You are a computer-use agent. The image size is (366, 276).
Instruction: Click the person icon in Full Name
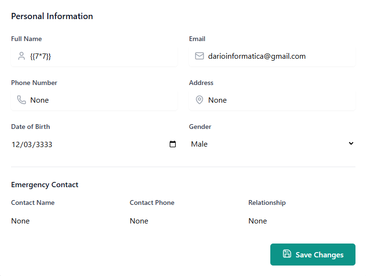pyautogui.click(x=21, y=56)
